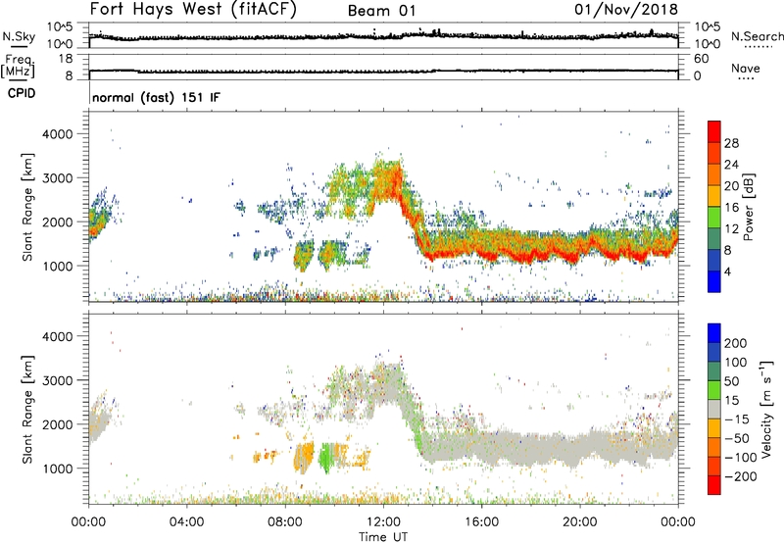Pick the bottom red velocity colorbar segment
784x543 pixels.
pos(714,485)
